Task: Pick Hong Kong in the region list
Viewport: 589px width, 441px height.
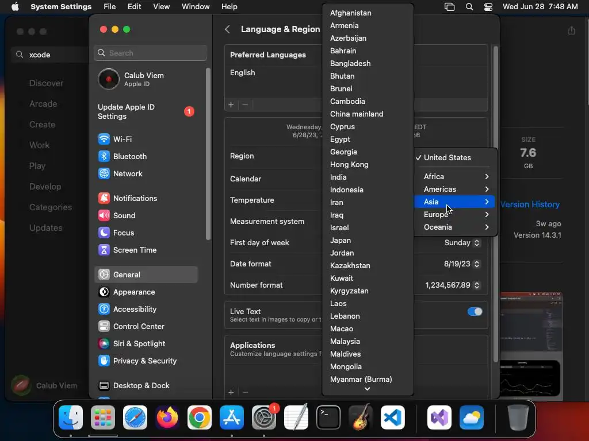Action: 368,165
